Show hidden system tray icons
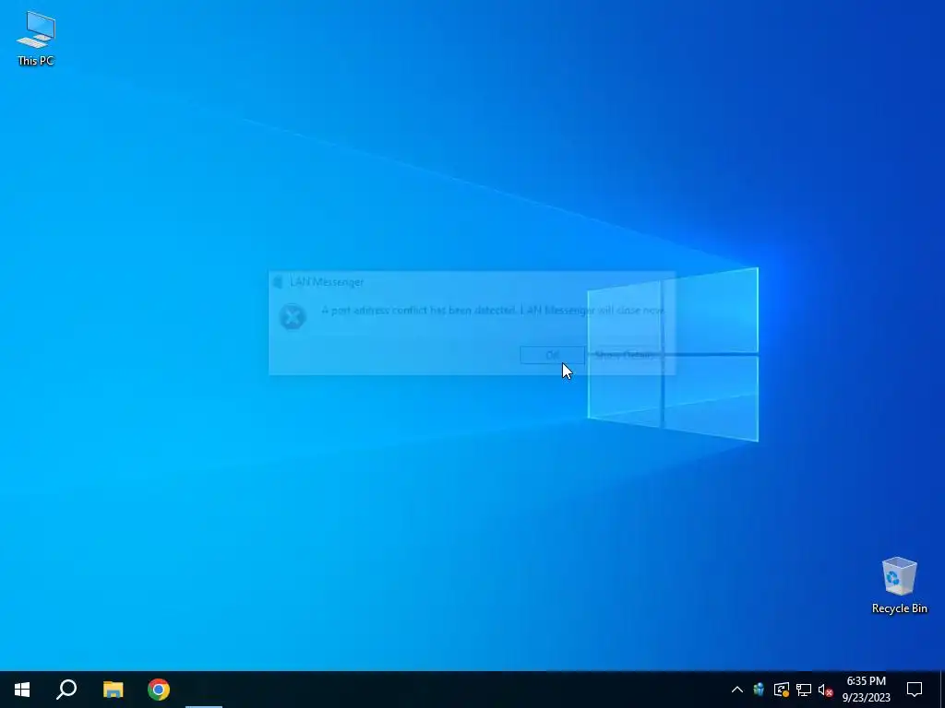Image resolution: width=945 pixels, height=708 pixels. tap(737, 690)
